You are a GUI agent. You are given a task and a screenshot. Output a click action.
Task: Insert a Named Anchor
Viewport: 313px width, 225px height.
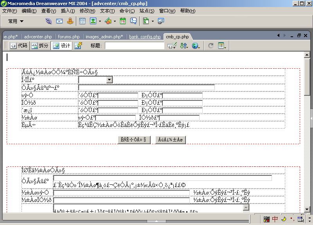click(x=70, y=21)
